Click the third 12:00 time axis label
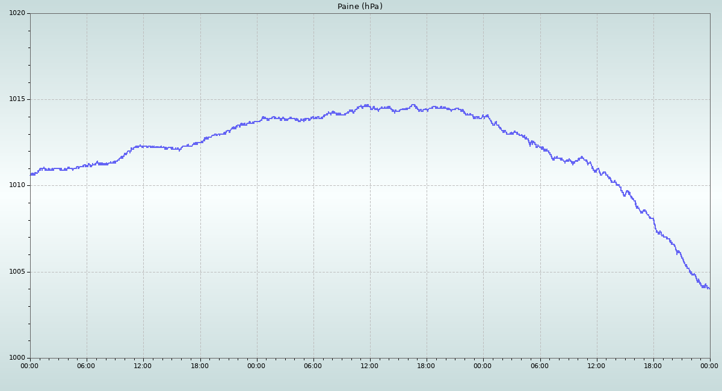722x391 pixels. click(596, 366)
